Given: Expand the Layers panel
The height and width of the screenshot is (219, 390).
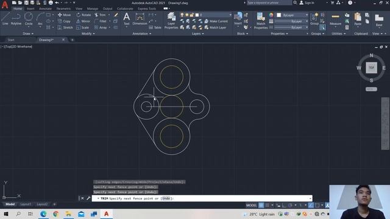Looking at the screenshot, I should (197, 33).
